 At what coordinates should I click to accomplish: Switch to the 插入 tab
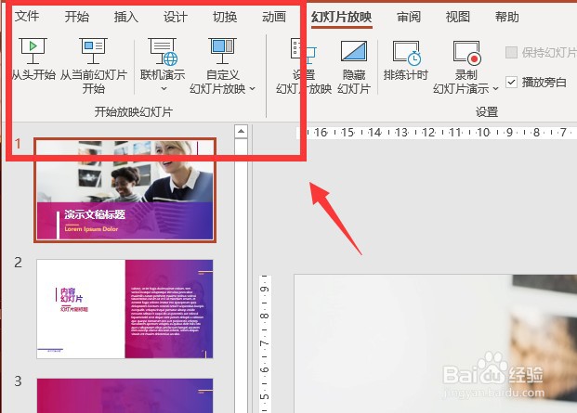(125, 17)
